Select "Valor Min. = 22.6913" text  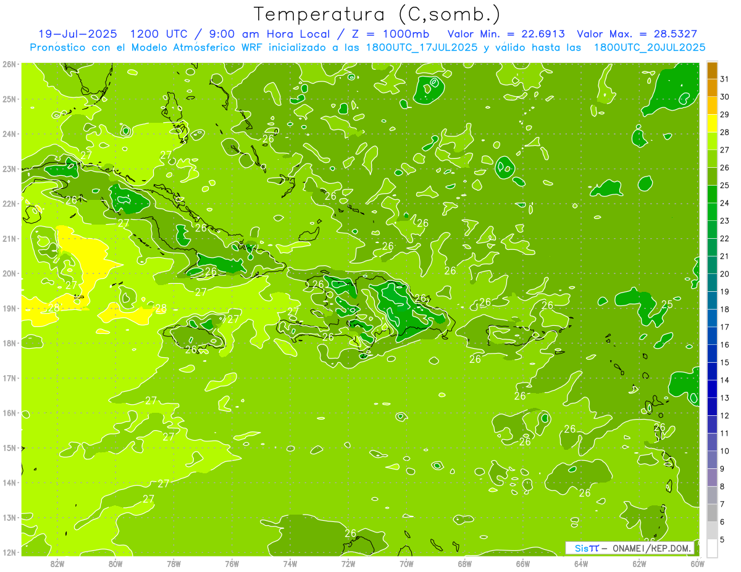pyautogui.click(x=506, y=34)
